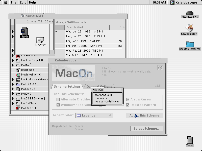
Task: Open the Apple menu
Action: click(6, 3)
